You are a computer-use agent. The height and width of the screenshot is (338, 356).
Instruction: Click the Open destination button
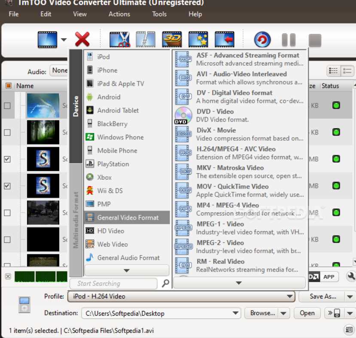(x=307, y=313)
